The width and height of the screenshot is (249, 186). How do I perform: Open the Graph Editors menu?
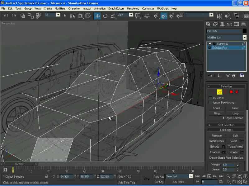(x=116, y=9)
